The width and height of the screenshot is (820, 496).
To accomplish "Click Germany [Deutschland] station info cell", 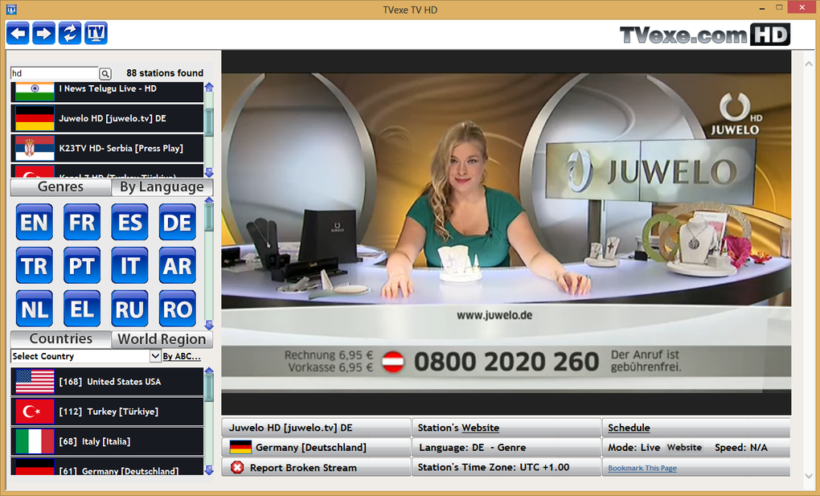I will point(317,447).
